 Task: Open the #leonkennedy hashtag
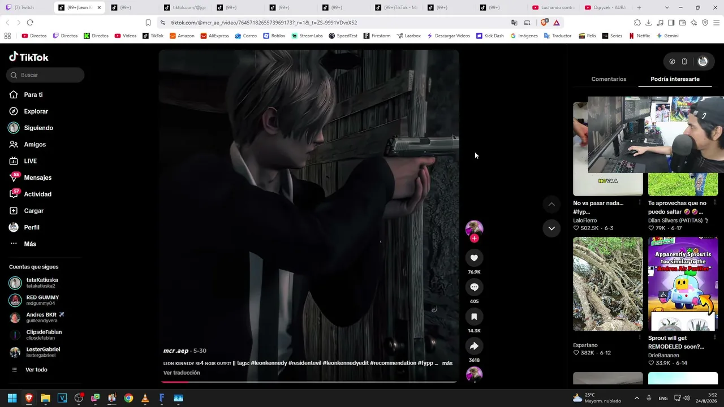[x=269, y=363]
